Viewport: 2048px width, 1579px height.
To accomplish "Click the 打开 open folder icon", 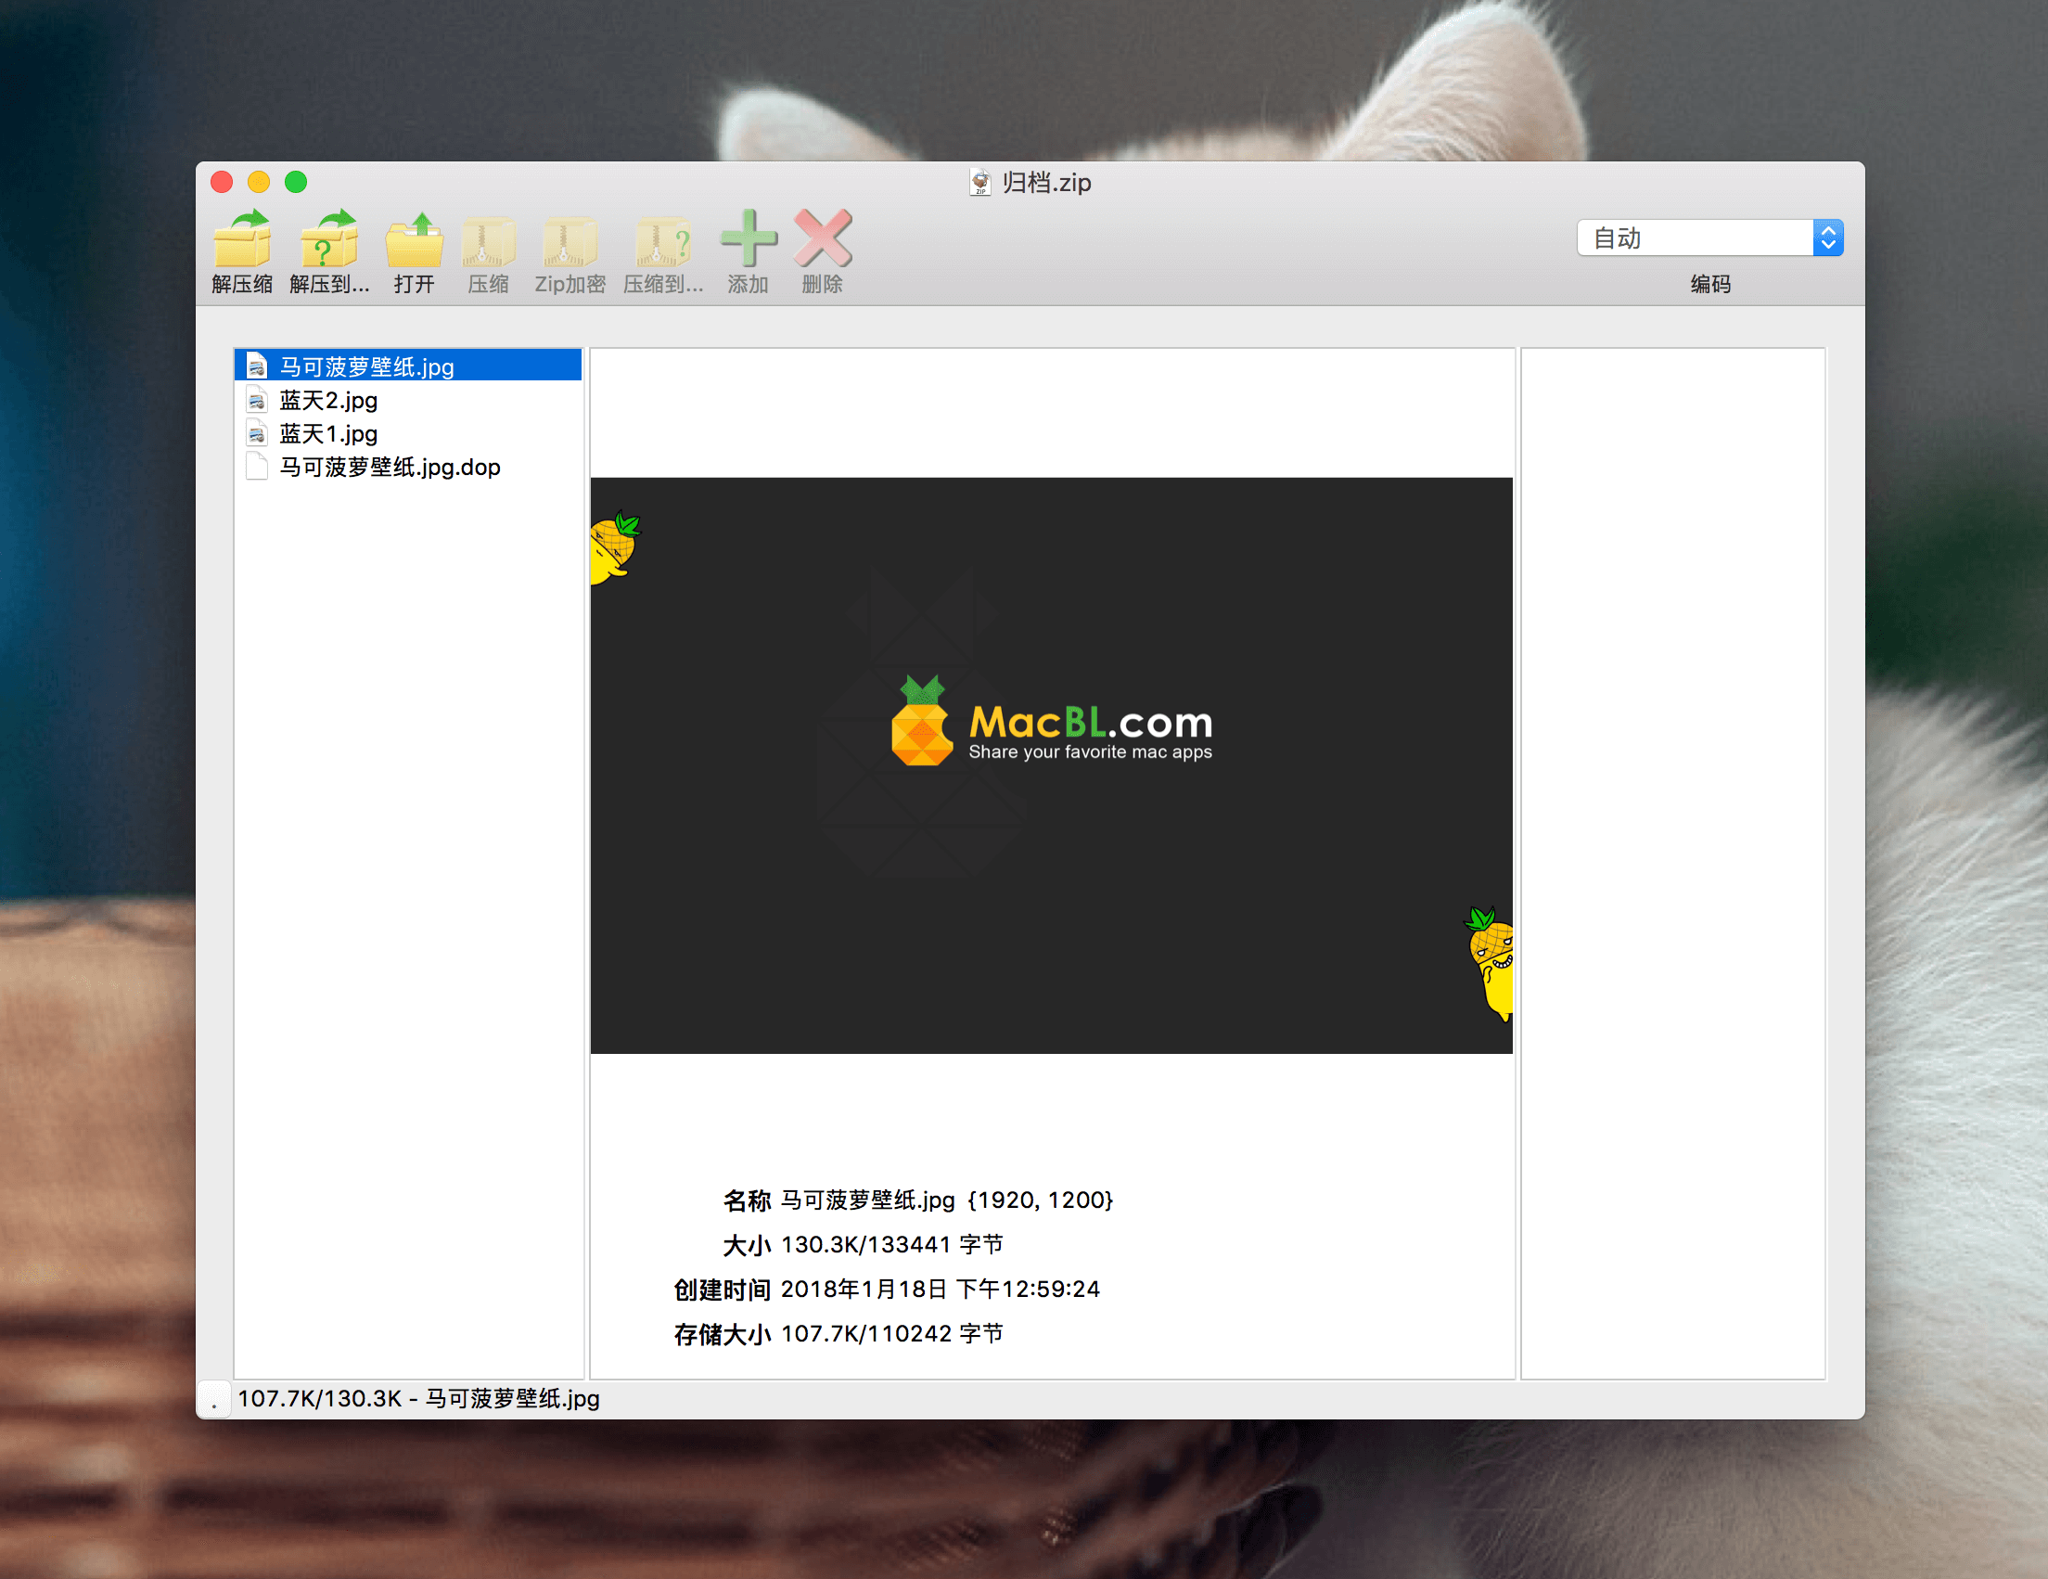I will pos(414,239).
